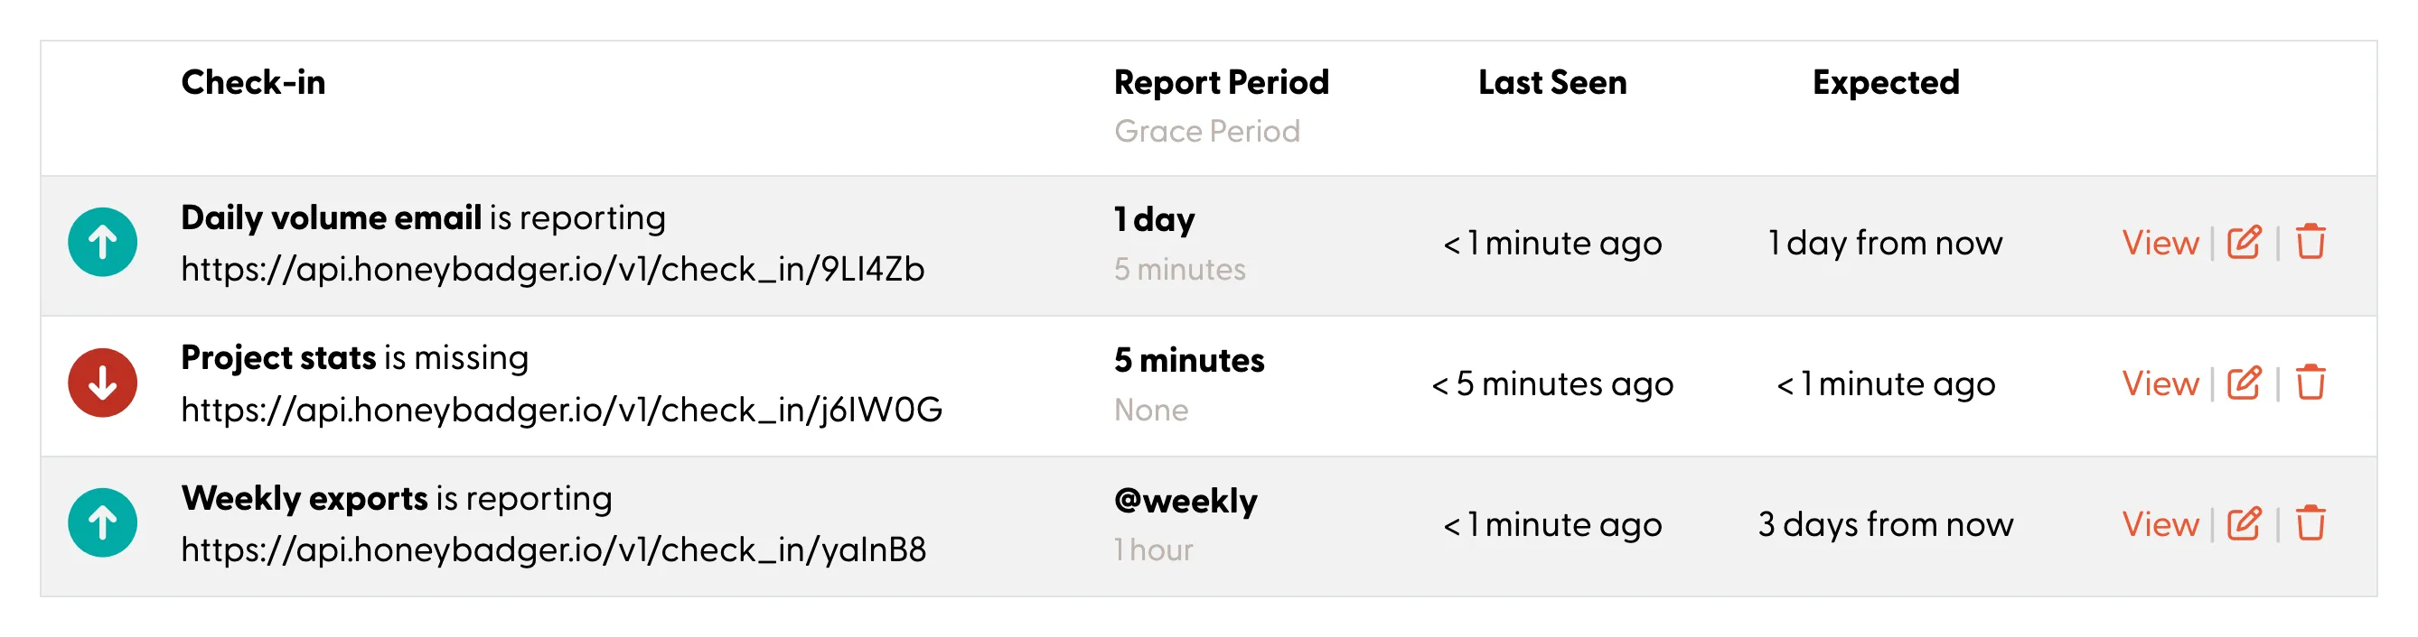Image resolution: width=2418 pixels, height=637 pixels.
Task: Select the delete icon for Weekly exports
Action: tap(2310, 522)
